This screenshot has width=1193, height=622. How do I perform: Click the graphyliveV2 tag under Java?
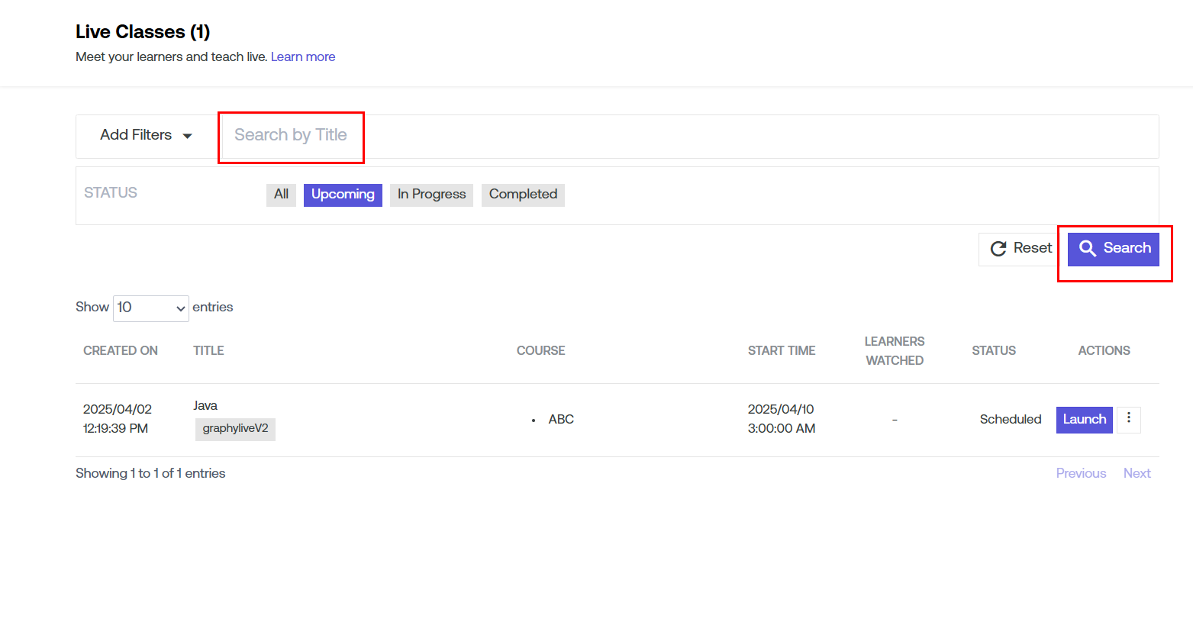tap(235, 429)
